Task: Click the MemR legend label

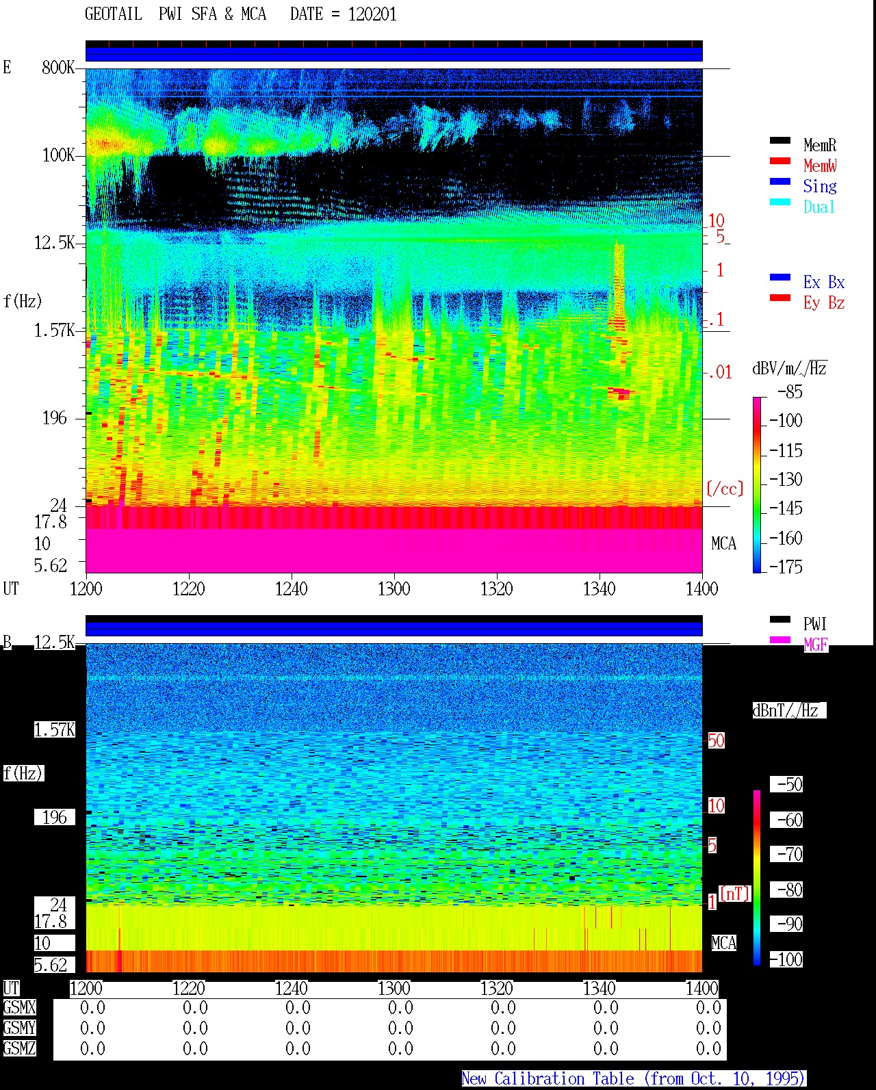Action: coord(820,145)
